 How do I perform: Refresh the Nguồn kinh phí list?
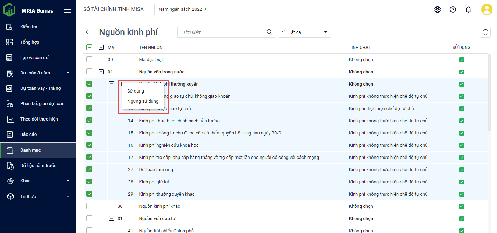click(x=485, y=32)
